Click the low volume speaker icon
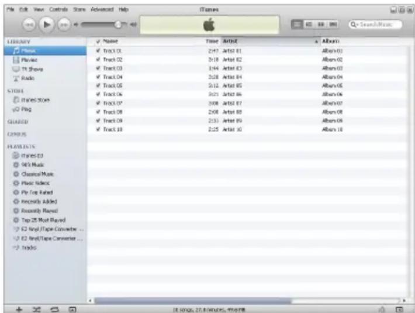The width and height of the screenshot is (415, 313). point(76,25)
